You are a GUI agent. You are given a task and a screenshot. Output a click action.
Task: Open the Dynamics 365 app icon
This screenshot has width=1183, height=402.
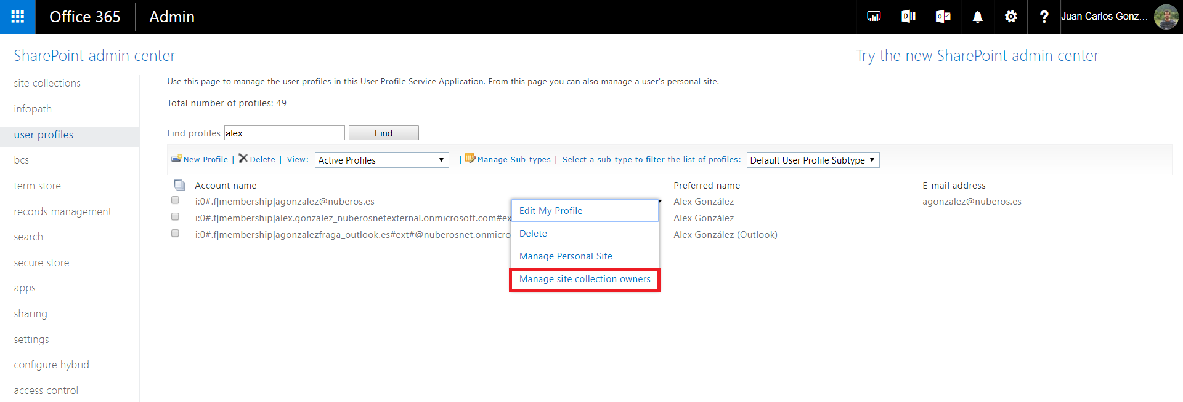[x=908, y=17]
